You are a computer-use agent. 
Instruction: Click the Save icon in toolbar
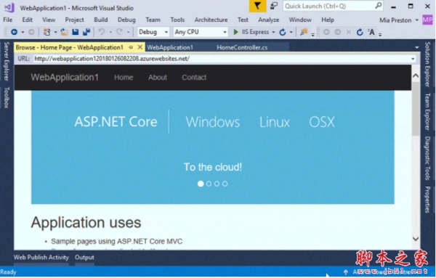[x=76, y=32]
